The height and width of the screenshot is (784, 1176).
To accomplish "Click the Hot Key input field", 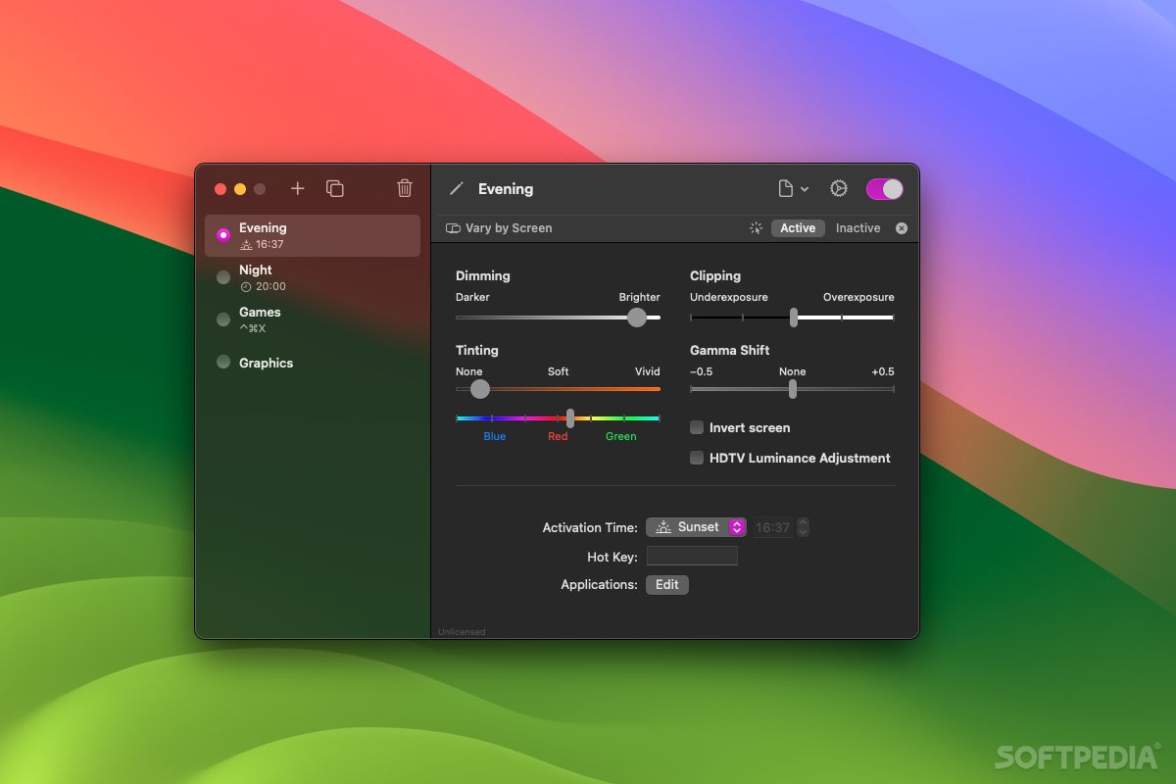I will coord(692,556).
